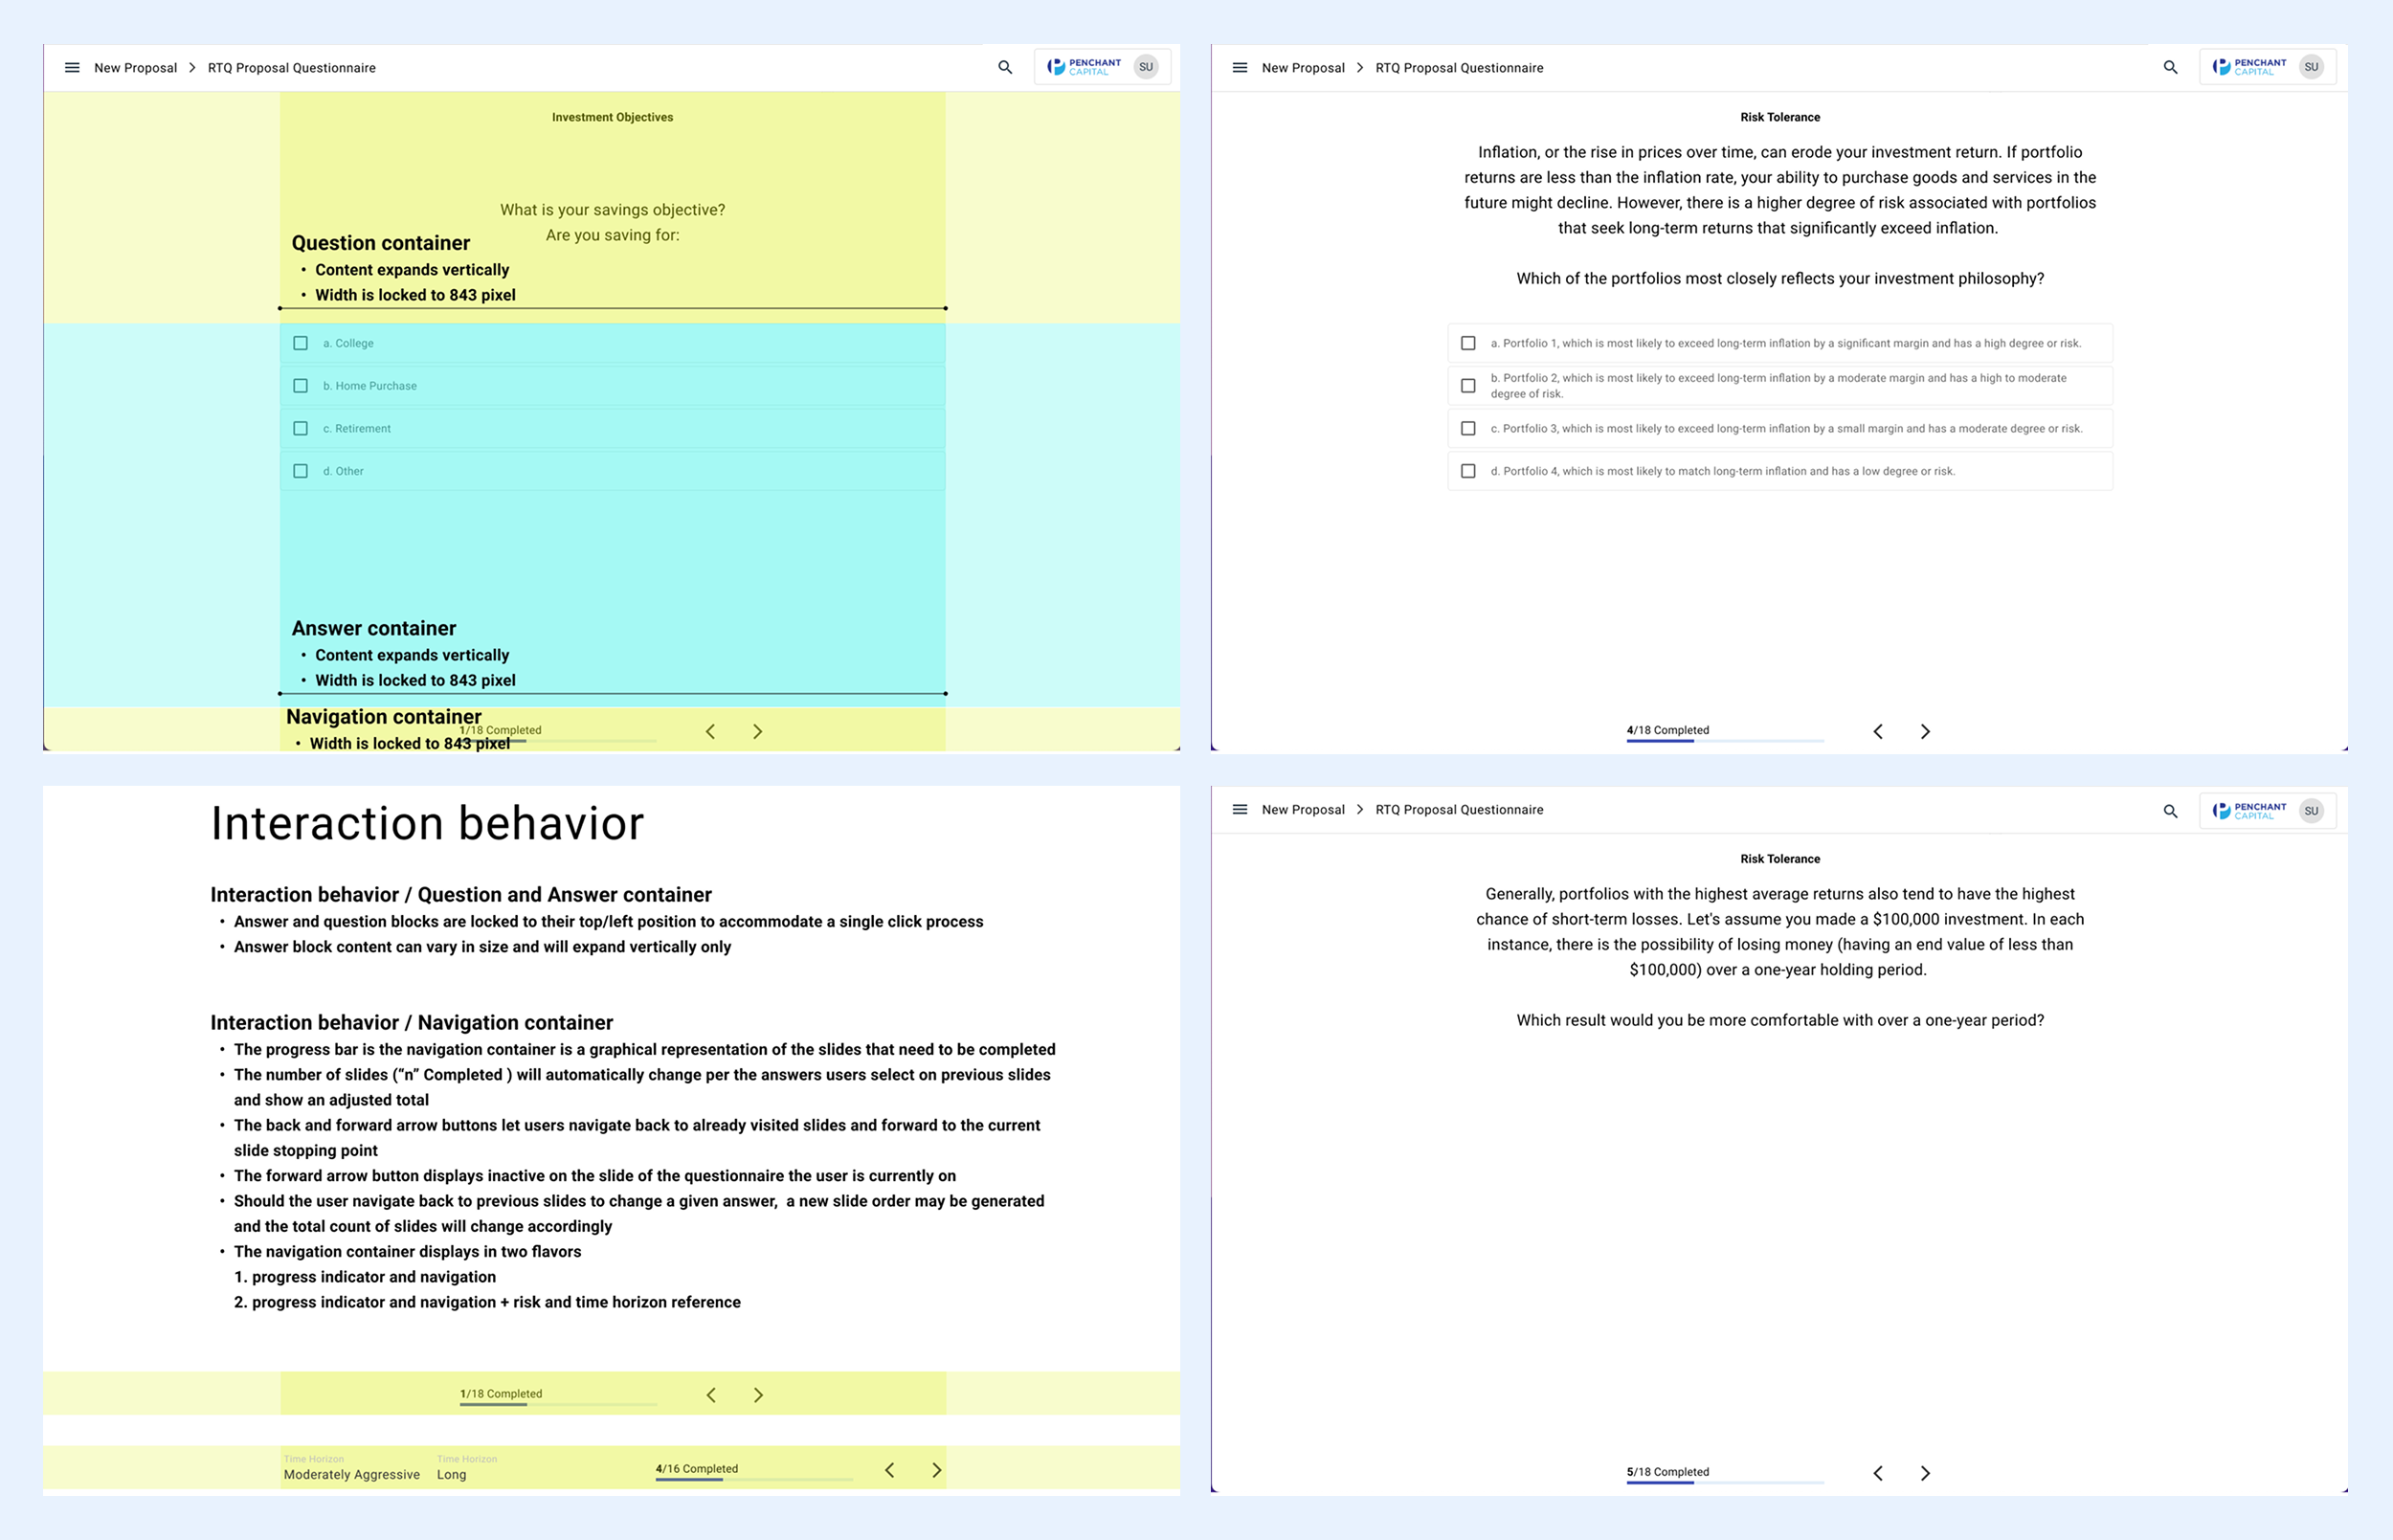
Task: Check the 'd. Portfolio 4' answer option
Action: 1468,472
